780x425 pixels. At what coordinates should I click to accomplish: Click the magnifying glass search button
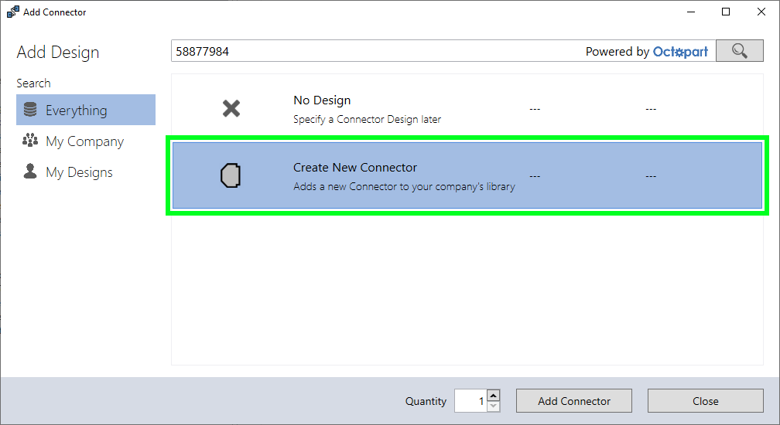point(739,51)
